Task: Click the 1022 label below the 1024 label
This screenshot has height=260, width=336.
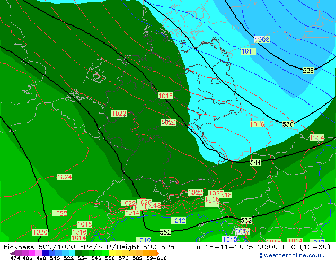Action: pos(60,213)
